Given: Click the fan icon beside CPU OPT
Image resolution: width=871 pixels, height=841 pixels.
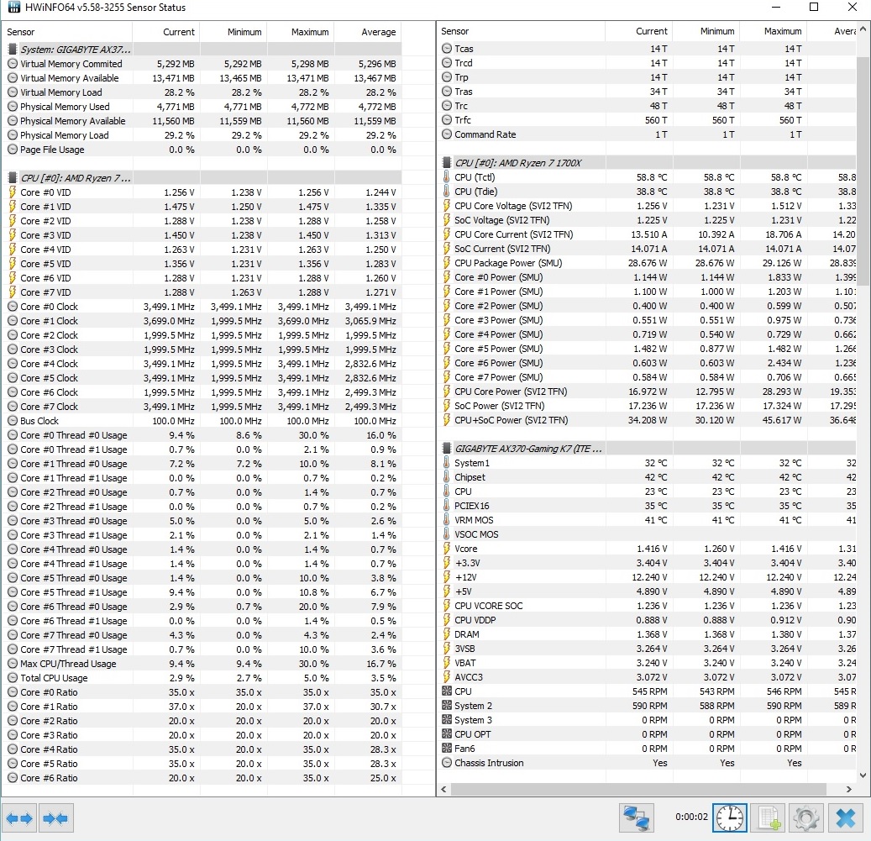Looking at the screenshot, I should coord(447,734).
